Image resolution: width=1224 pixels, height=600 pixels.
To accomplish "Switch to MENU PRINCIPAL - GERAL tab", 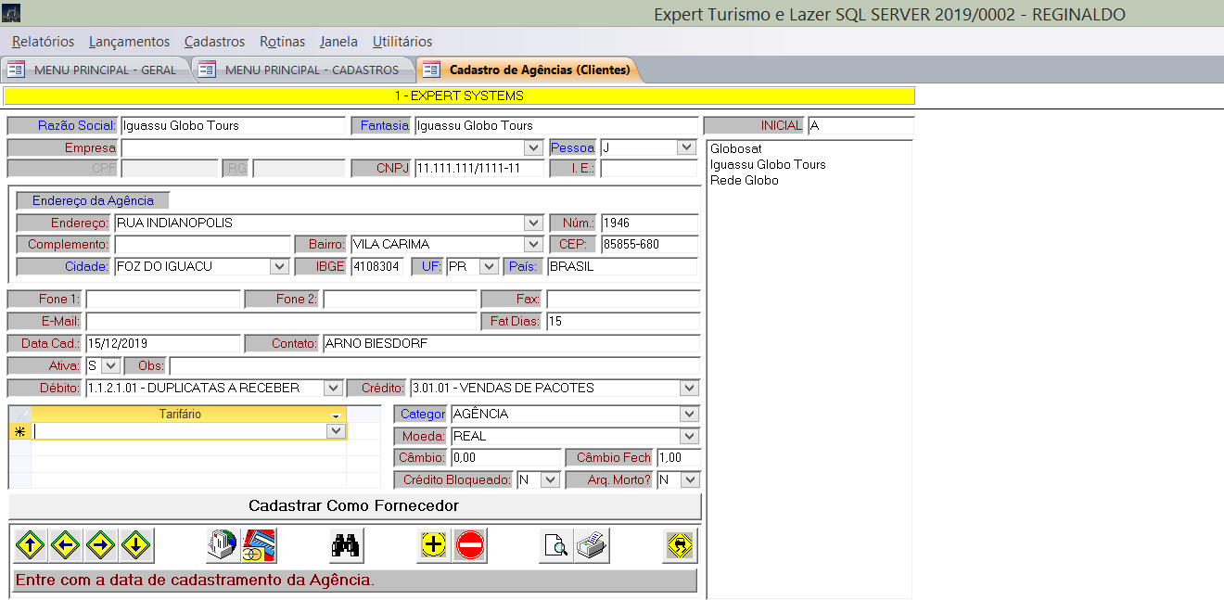I will tap(104, 70).
